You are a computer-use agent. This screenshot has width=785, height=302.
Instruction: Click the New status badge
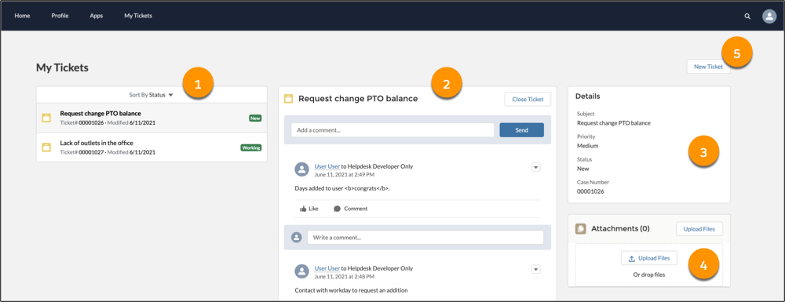[x=255, y=118]
